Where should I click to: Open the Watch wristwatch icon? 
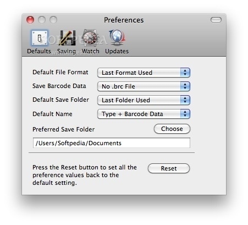tap(90, 38)
